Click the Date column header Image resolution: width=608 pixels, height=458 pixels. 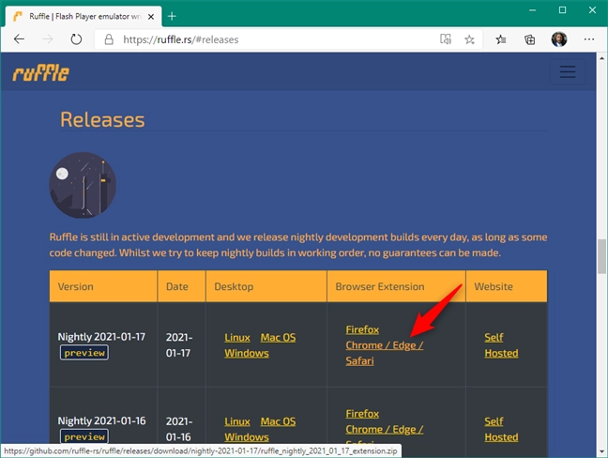point(181,286)
